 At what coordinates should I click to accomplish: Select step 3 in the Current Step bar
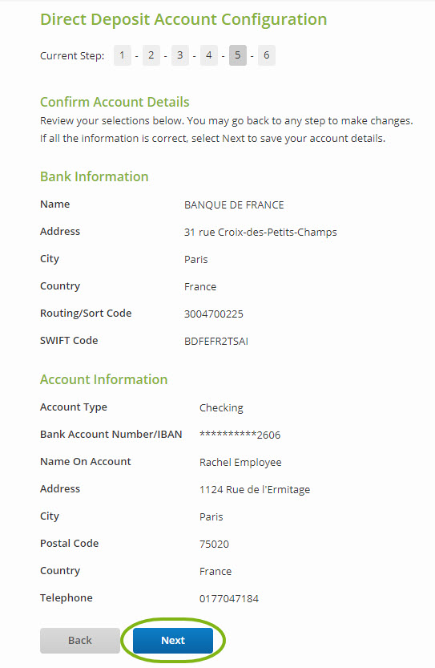tap(180, 55)
